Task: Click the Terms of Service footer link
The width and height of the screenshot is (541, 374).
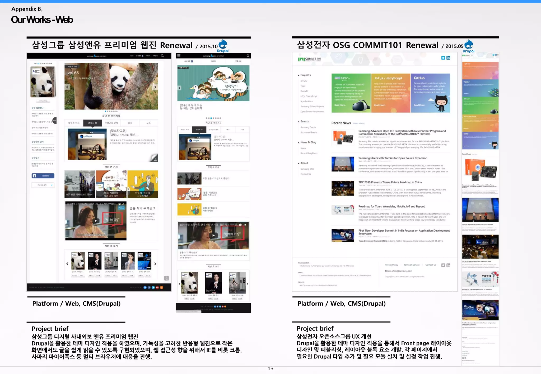Action: pos(412,265)
